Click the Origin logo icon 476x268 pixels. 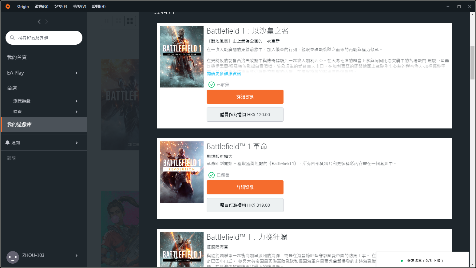(x=8, y=6)
